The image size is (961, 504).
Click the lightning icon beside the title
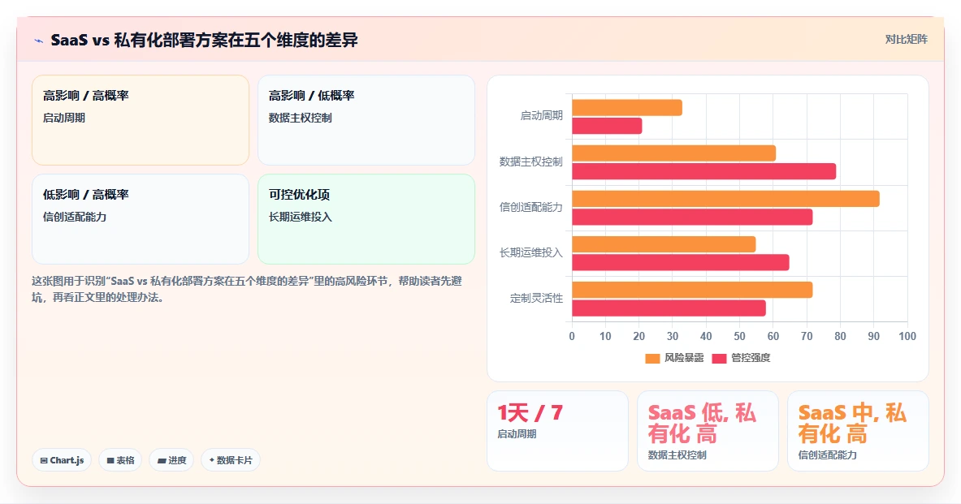[x=39, y=41]
